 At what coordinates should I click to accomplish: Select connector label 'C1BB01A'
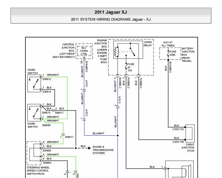click(129, 83)
